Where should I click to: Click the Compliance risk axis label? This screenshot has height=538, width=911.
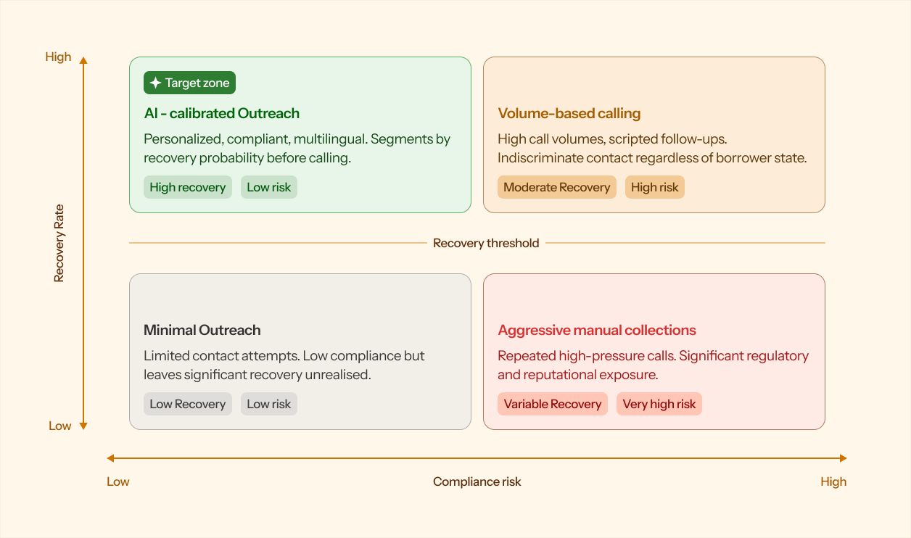pyautogui.click(x=477, y=481)
